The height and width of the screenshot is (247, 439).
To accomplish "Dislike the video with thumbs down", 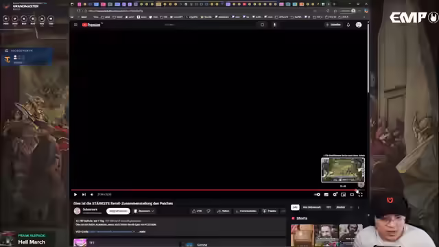I will (209, 211).
